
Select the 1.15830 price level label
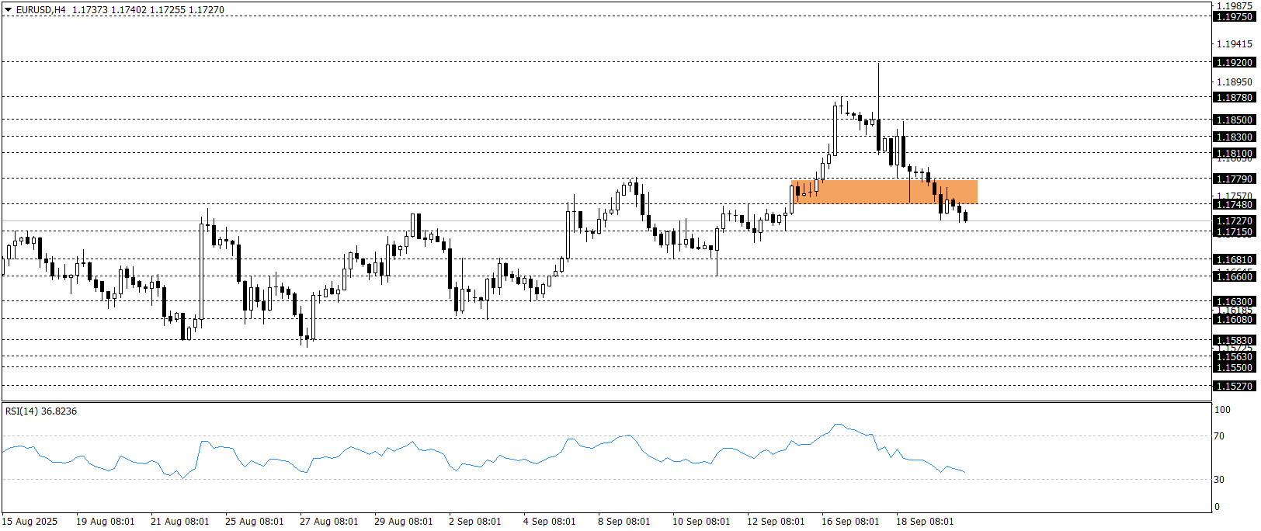(x=1234, y=340)
